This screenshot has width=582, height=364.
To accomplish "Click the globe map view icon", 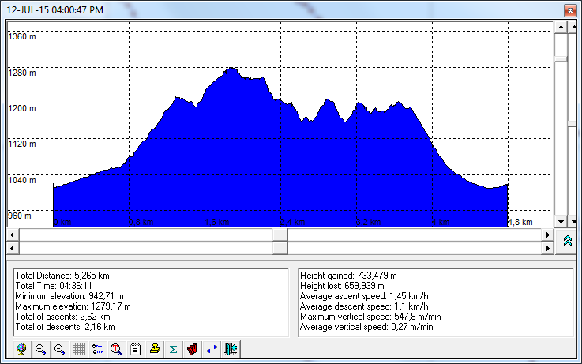I will point(23,349).
